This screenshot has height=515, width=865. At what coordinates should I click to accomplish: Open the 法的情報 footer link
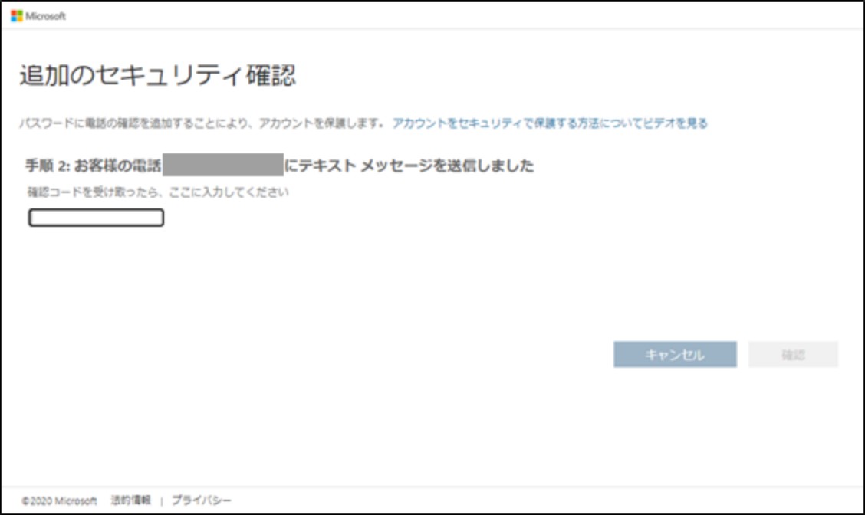tap(131, 500)
